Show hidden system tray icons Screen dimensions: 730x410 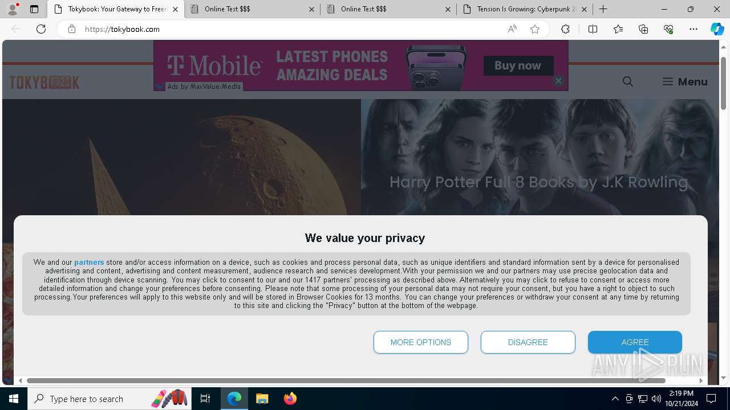click(615, 399)
